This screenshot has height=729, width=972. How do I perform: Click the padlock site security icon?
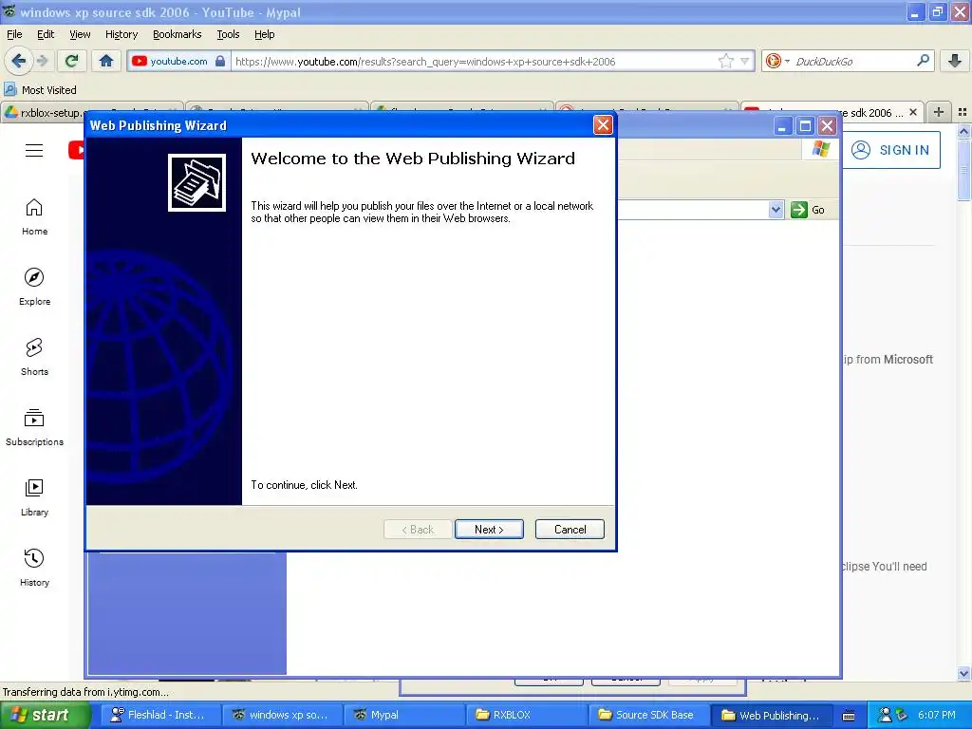click(x=220, y=61)
